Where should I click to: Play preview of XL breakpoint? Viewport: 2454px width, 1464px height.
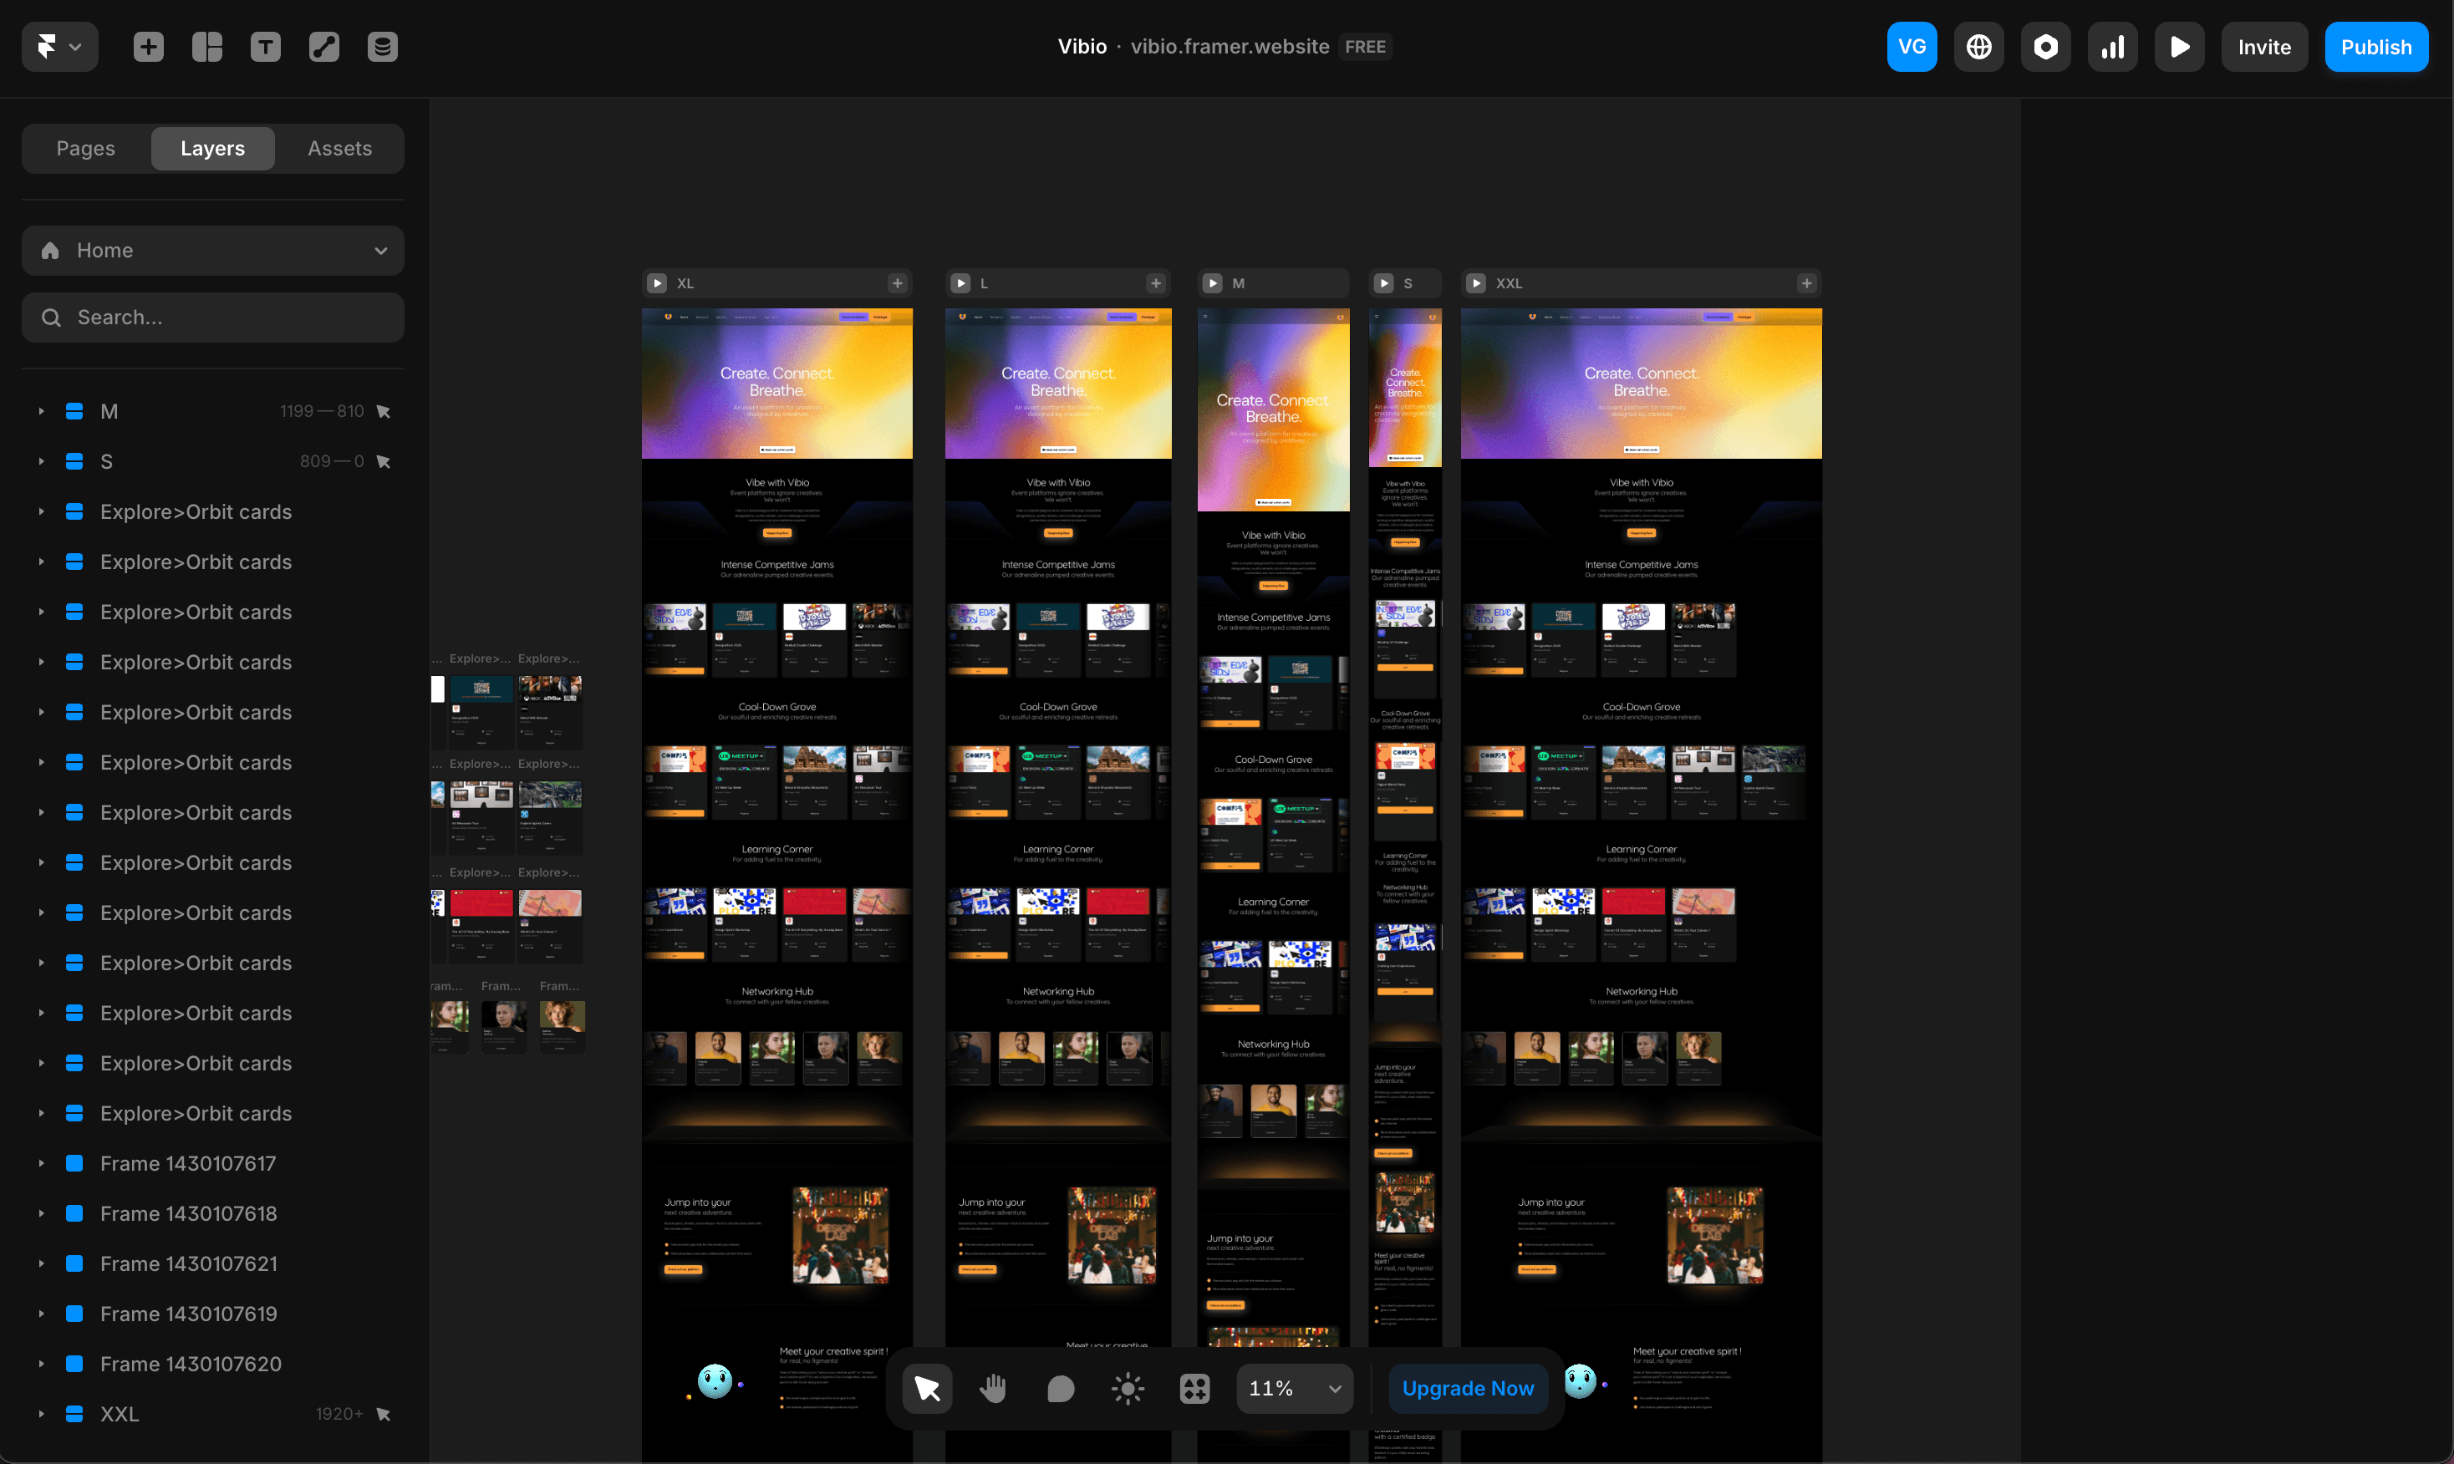(x=656, y=283)
